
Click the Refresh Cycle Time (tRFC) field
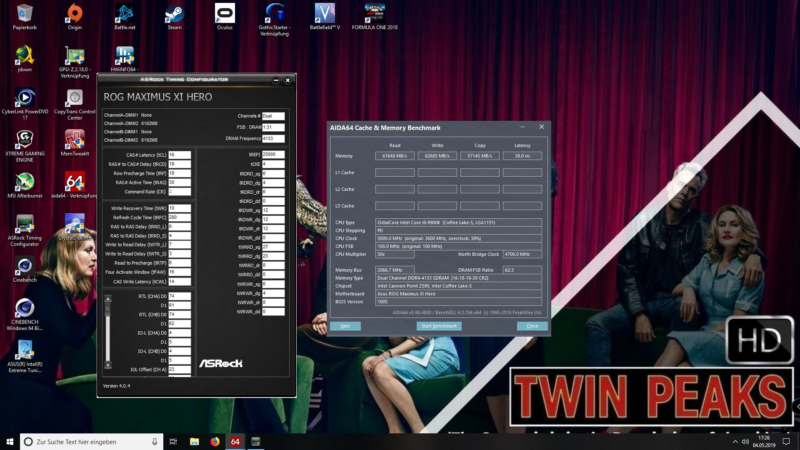pyautogui.click(x=180, y=217)
